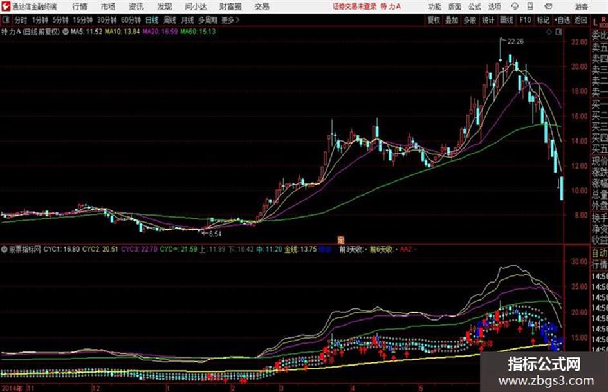Click the 特力A (日线 前复权) chart title
608x392 pixels.
click(x=31, y=32)
